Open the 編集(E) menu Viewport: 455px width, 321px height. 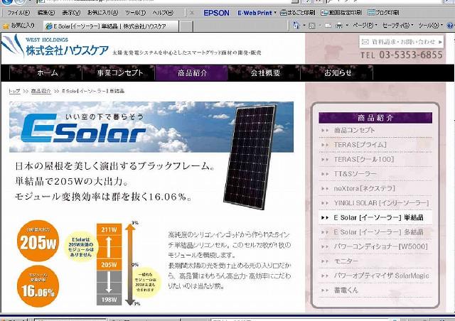click(45, 13)
